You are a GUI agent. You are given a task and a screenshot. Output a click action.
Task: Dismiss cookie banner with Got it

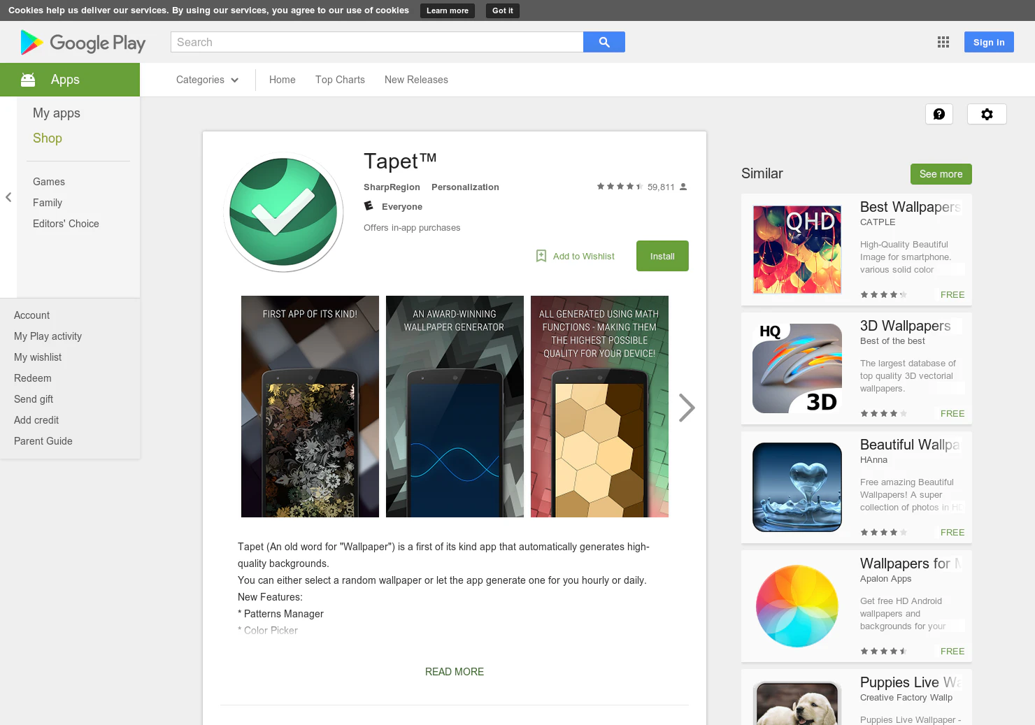503,10
